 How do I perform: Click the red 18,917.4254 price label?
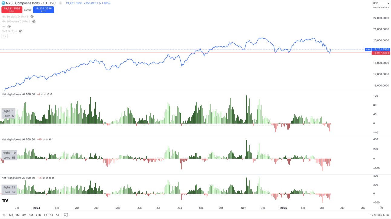pos(381,53)
